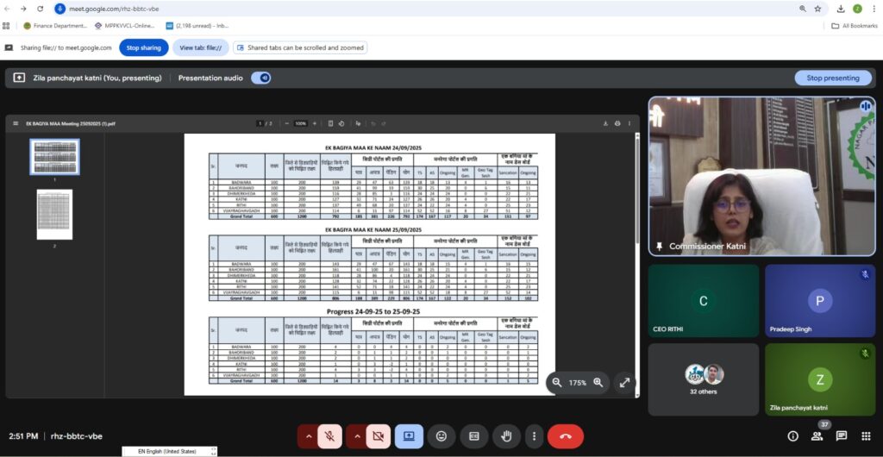Screen dimensions: 883x457
Task: Open the three-dot more options menu
Action: coord(535,436)
